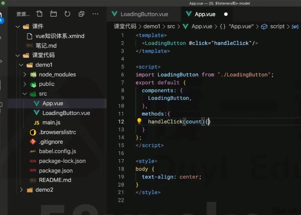Open LoadingButton.vue from the file tree
301x215 pixels.
(66, 113)
